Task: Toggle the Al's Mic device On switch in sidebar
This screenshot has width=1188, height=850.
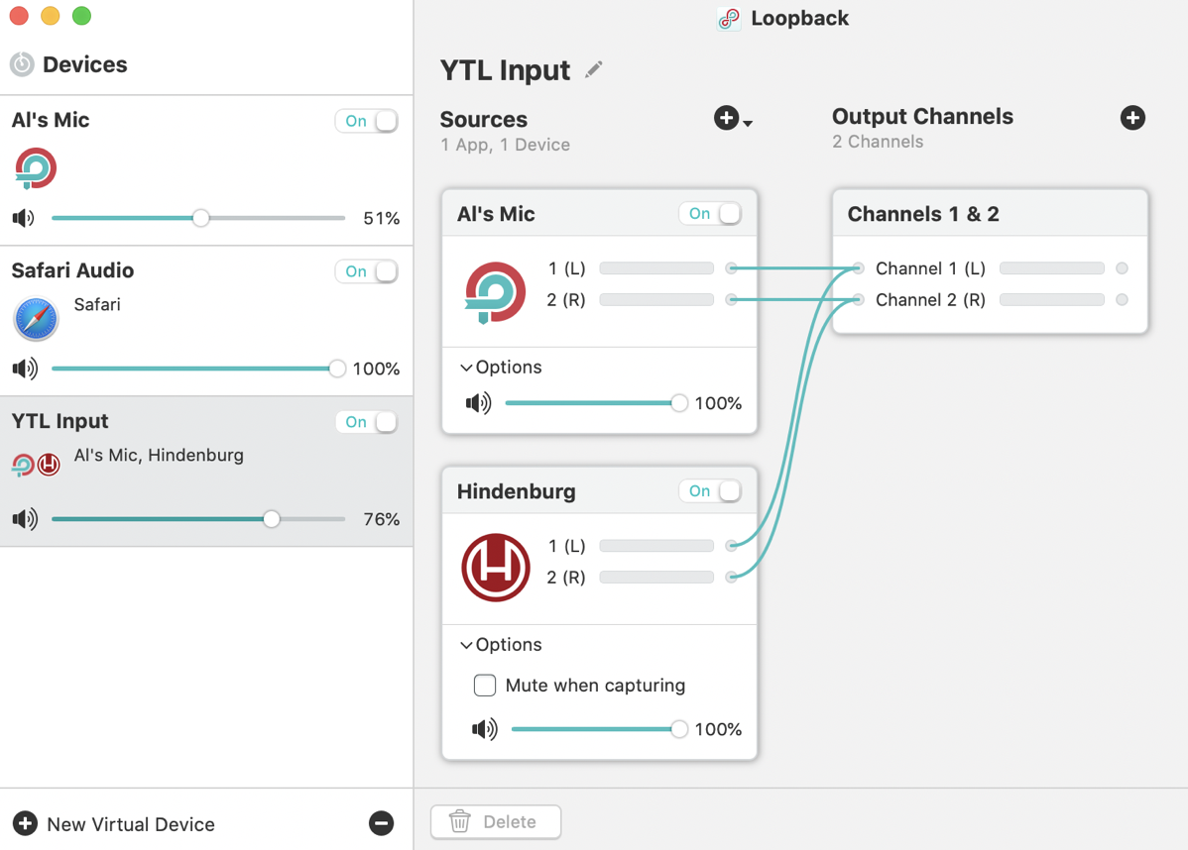Action: point(366,121)
